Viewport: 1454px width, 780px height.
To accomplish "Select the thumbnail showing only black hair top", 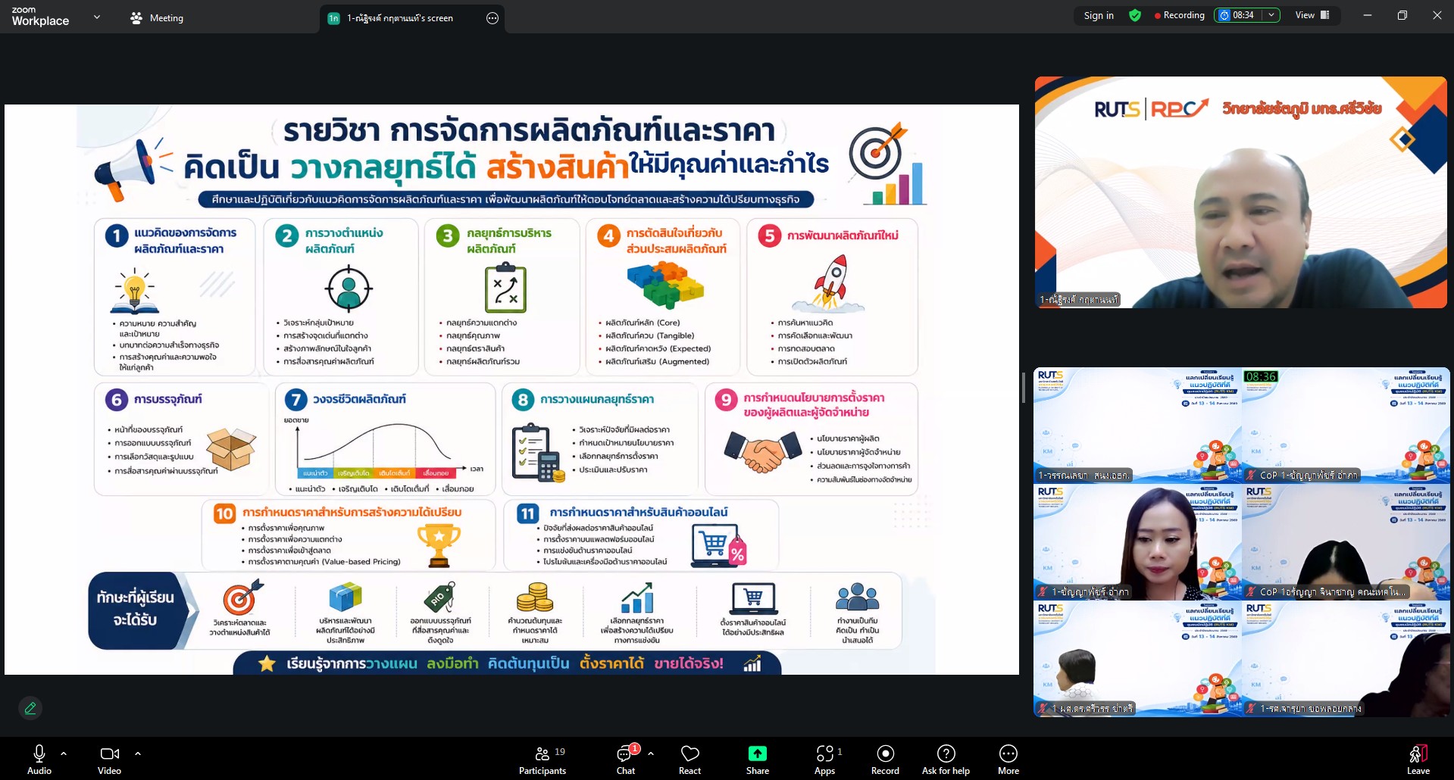I will [x=1346, y=542].
